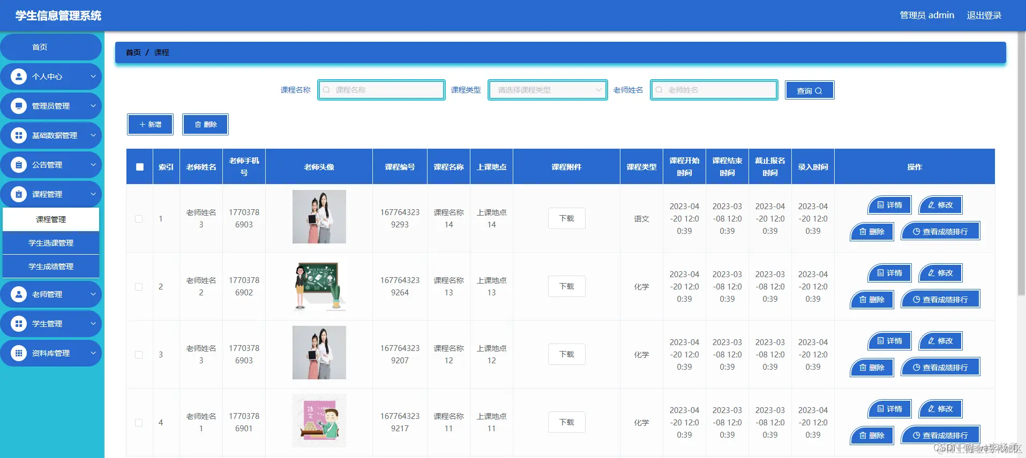Edit row 3 with 修改 button
The height and width of the screenshot is (458, 1026).
[941, 341]
